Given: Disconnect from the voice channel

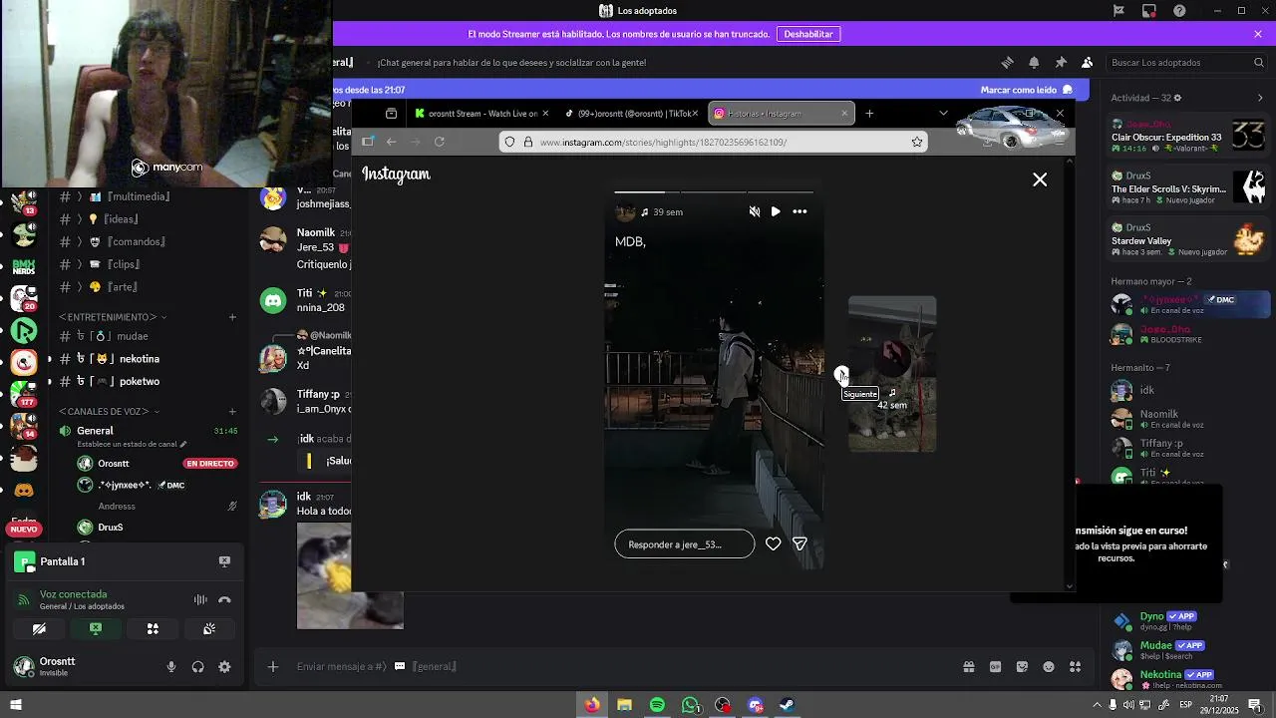Looking at the screenshot, I should click(224, 599).
